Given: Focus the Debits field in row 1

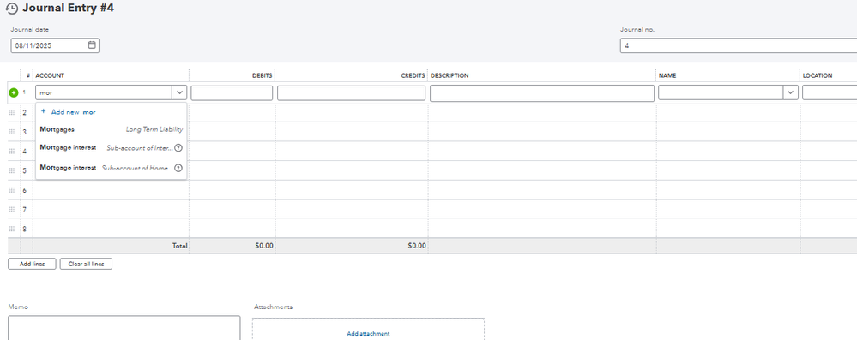Looking at the screenshot, I should point(232,92).
